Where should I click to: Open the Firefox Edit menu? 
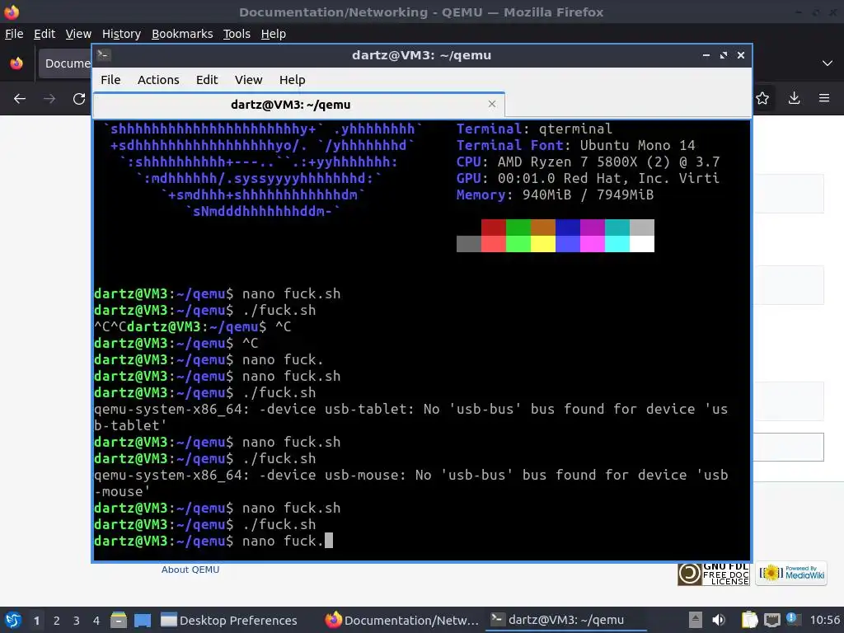45,34
